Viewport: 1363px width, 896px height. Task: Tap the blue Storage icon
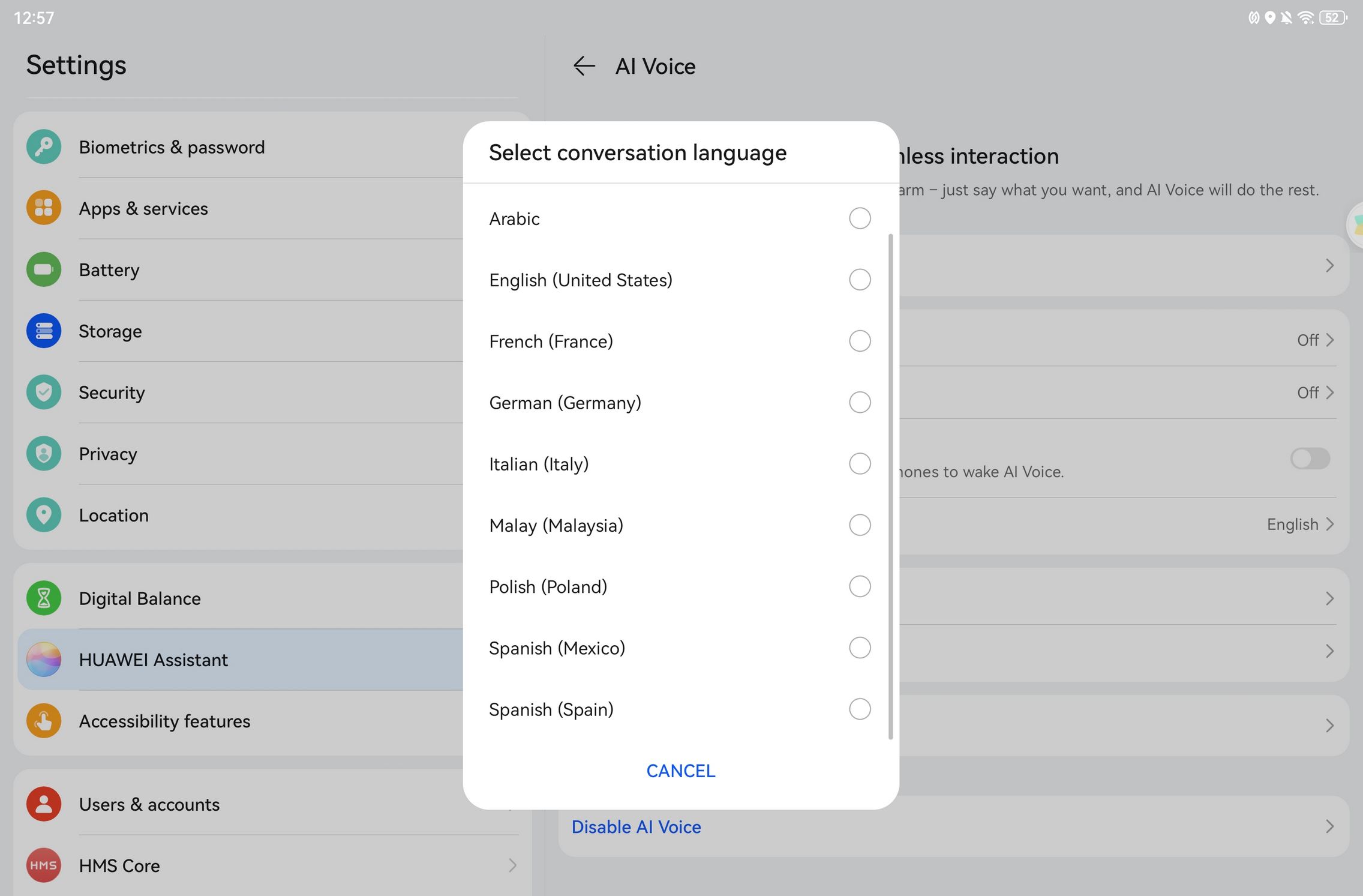pos(44,331)
